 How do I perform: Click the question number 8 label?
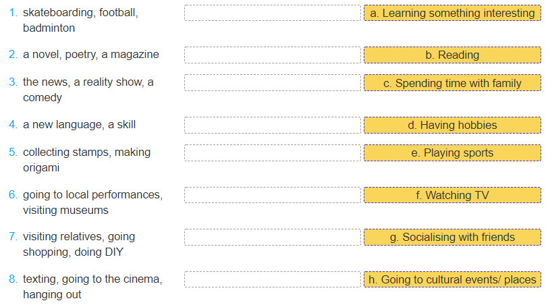coord(13,279)
